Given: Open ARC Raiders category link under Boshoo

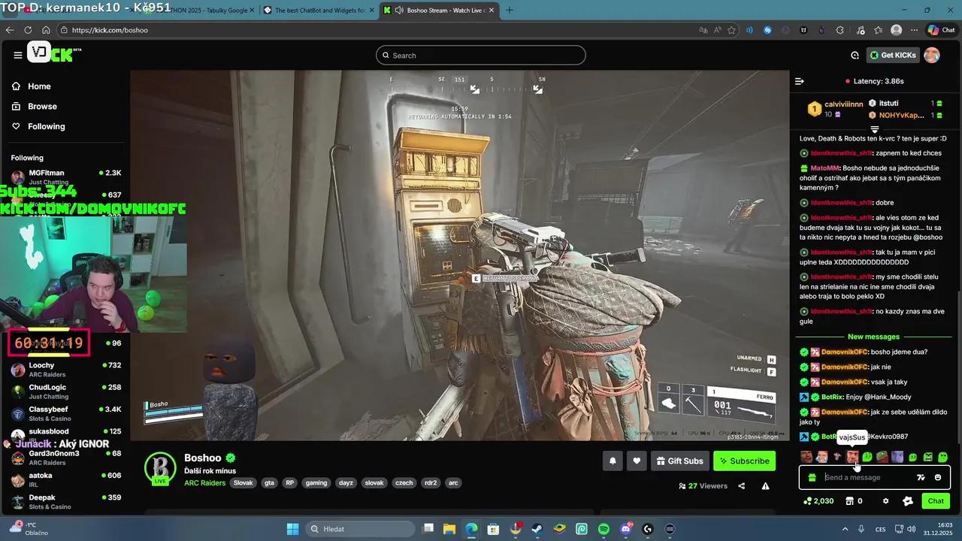Looking at the screenshot, I should [204, 483].
